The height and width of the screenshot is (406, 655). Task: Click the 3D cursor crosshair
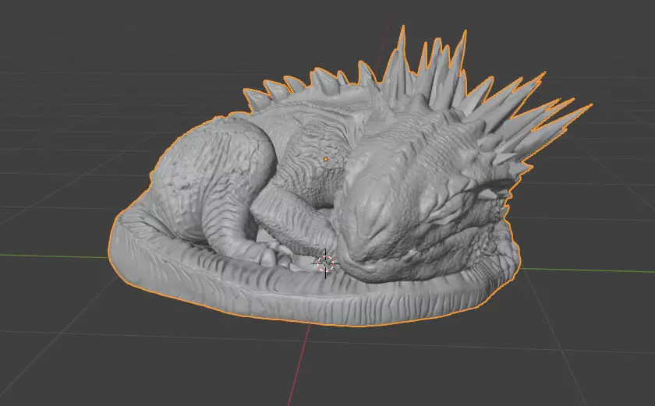coord(325,263)
